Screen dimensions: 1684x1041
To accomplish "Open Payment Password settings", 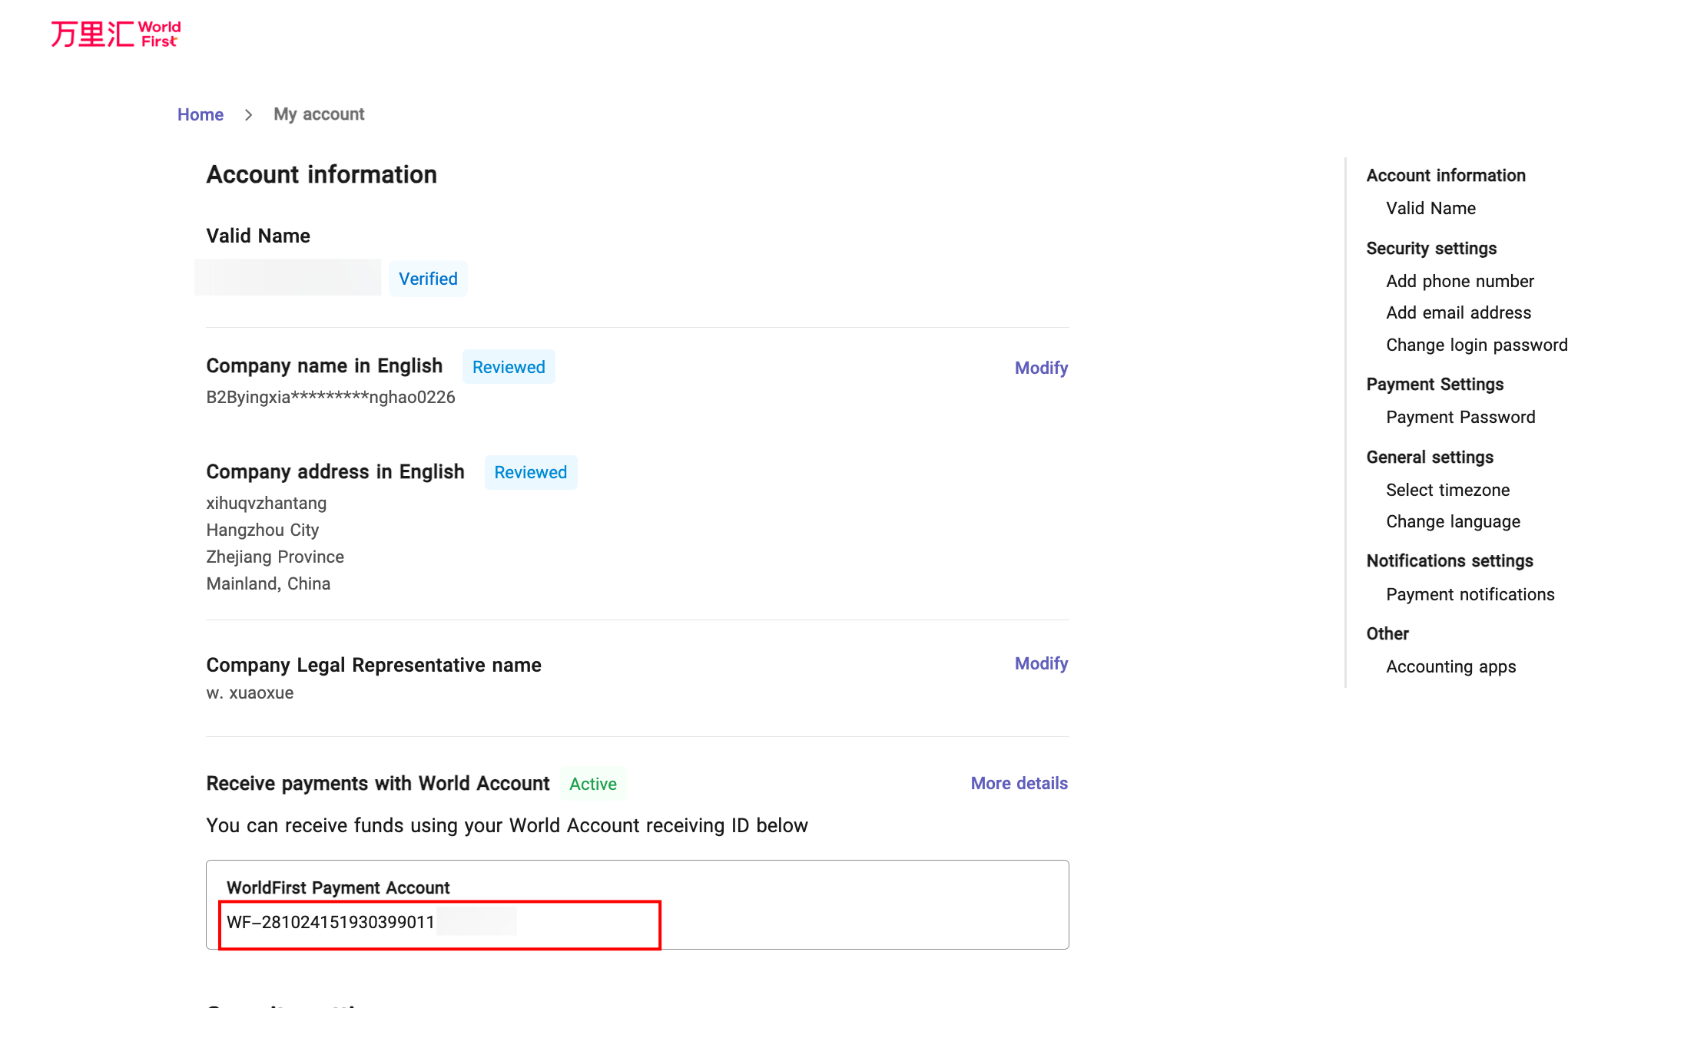I will pyautogui.click(x=1460, y=417).
